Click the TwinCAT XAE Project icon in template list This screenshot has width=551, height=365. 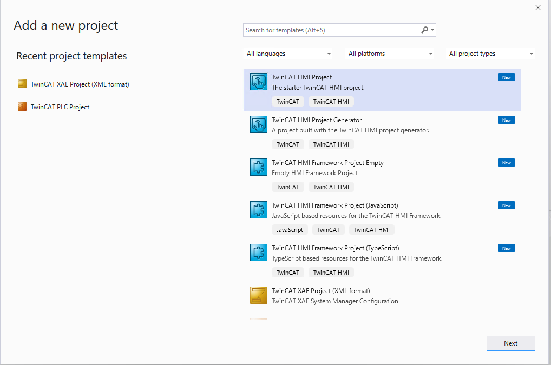coord(259,295)
